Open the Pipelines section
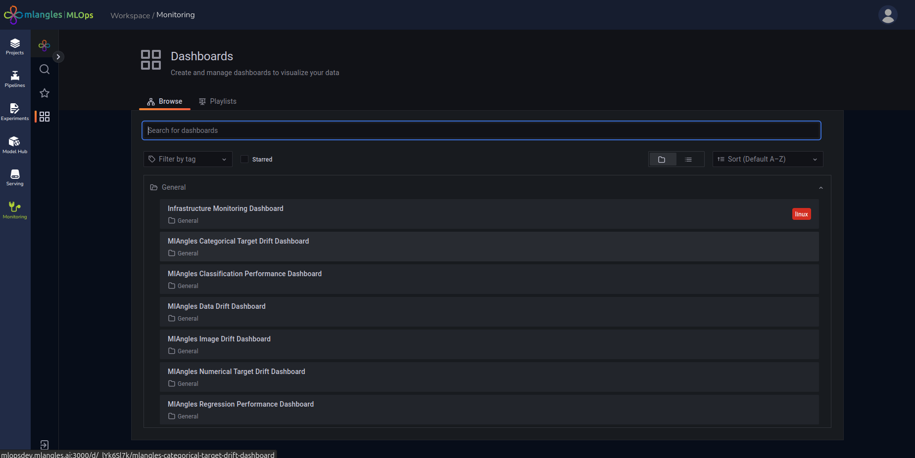Viewport: 915px width, 458px height. coord(15,79)
